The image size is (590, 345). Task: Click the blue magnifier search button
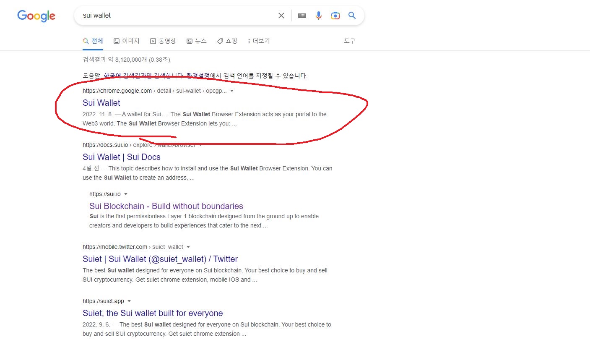(x=352, y=16)
